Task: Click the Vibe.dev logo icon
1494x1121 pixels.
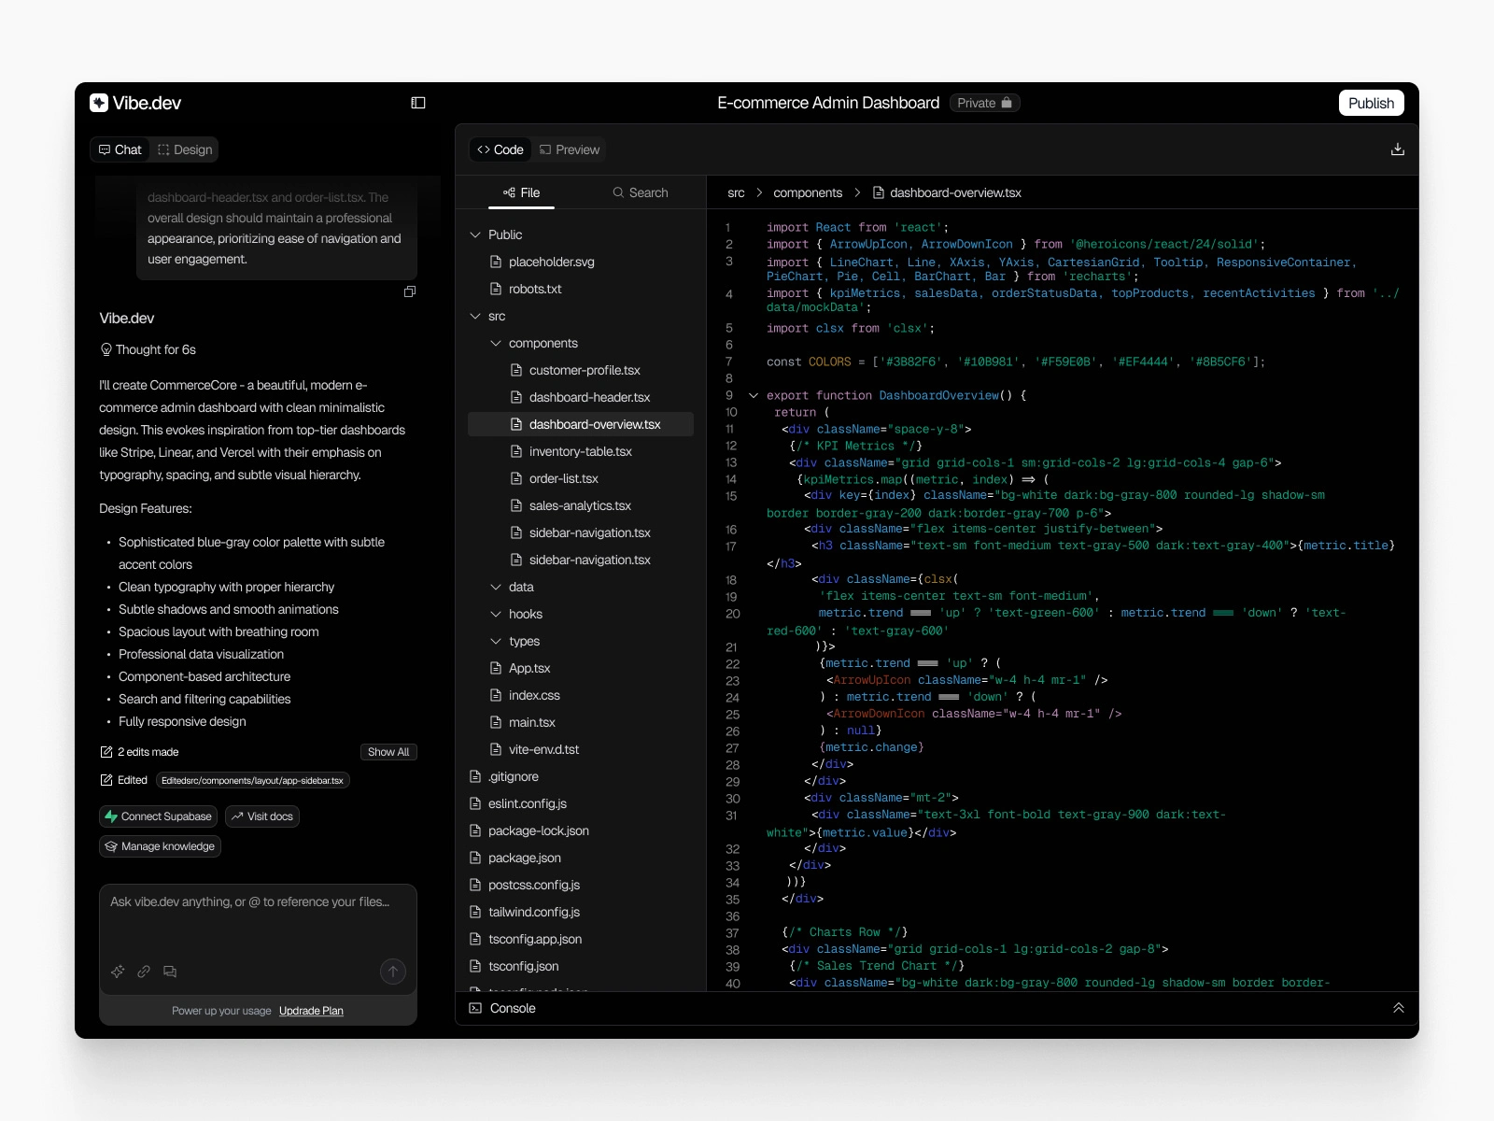Action: coord(99,102)
